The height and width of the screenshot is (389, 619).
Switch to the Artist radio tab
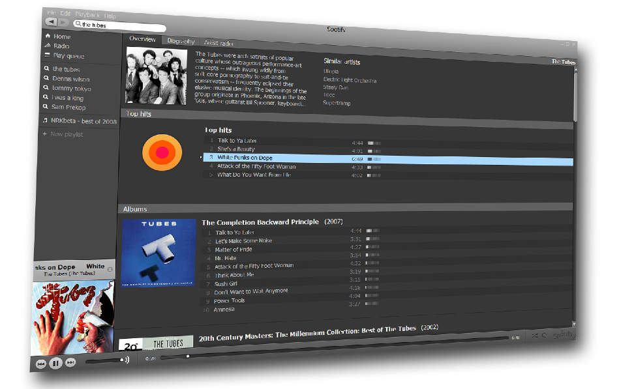pos(219,43)
